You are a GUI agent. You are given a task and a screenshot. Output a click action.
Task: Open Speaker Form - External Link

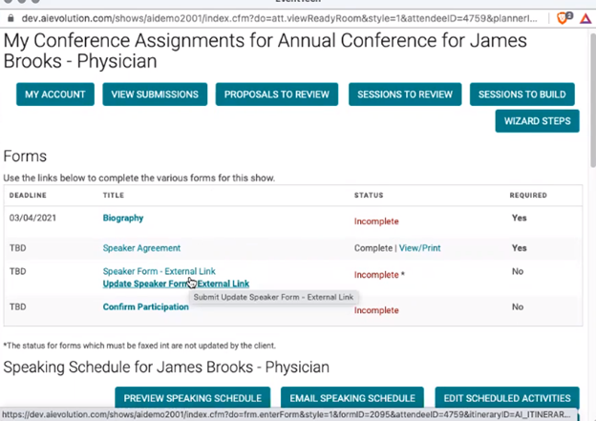(159, 272)
